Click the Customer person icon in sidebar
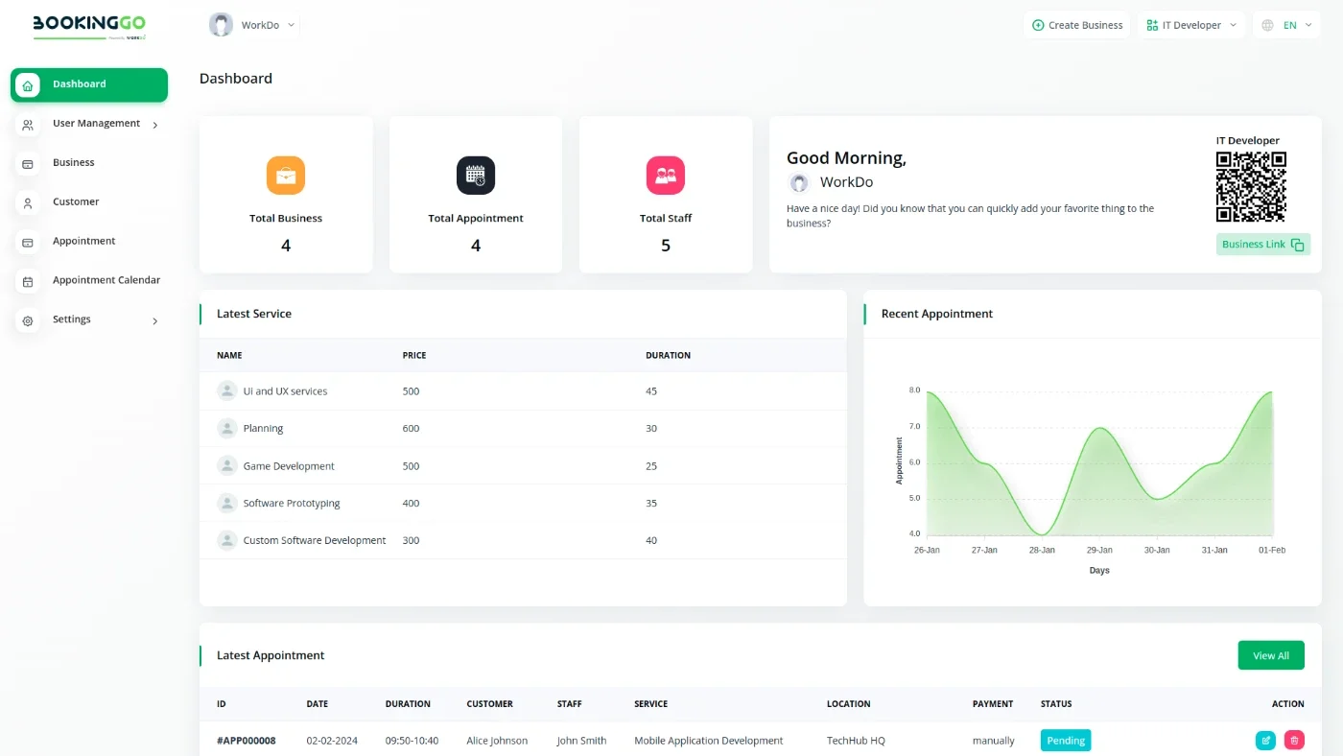 [28, 203]
